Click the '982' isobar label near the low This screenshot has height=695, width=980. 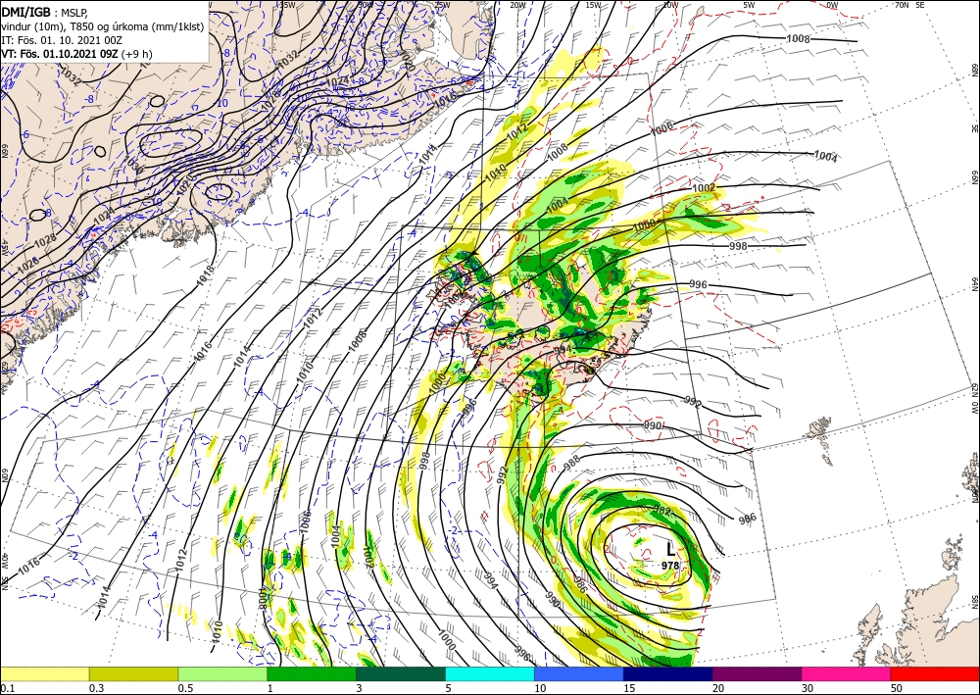(661, 511)
